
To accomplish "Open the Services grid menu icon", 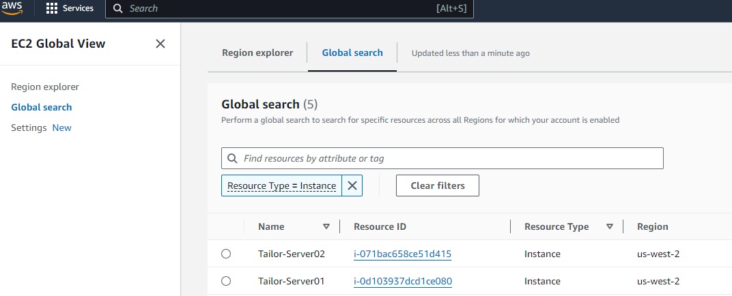I will [52, 9].
